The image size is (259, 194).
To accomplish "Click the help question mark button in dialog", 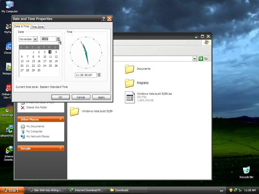I will 103,19.
